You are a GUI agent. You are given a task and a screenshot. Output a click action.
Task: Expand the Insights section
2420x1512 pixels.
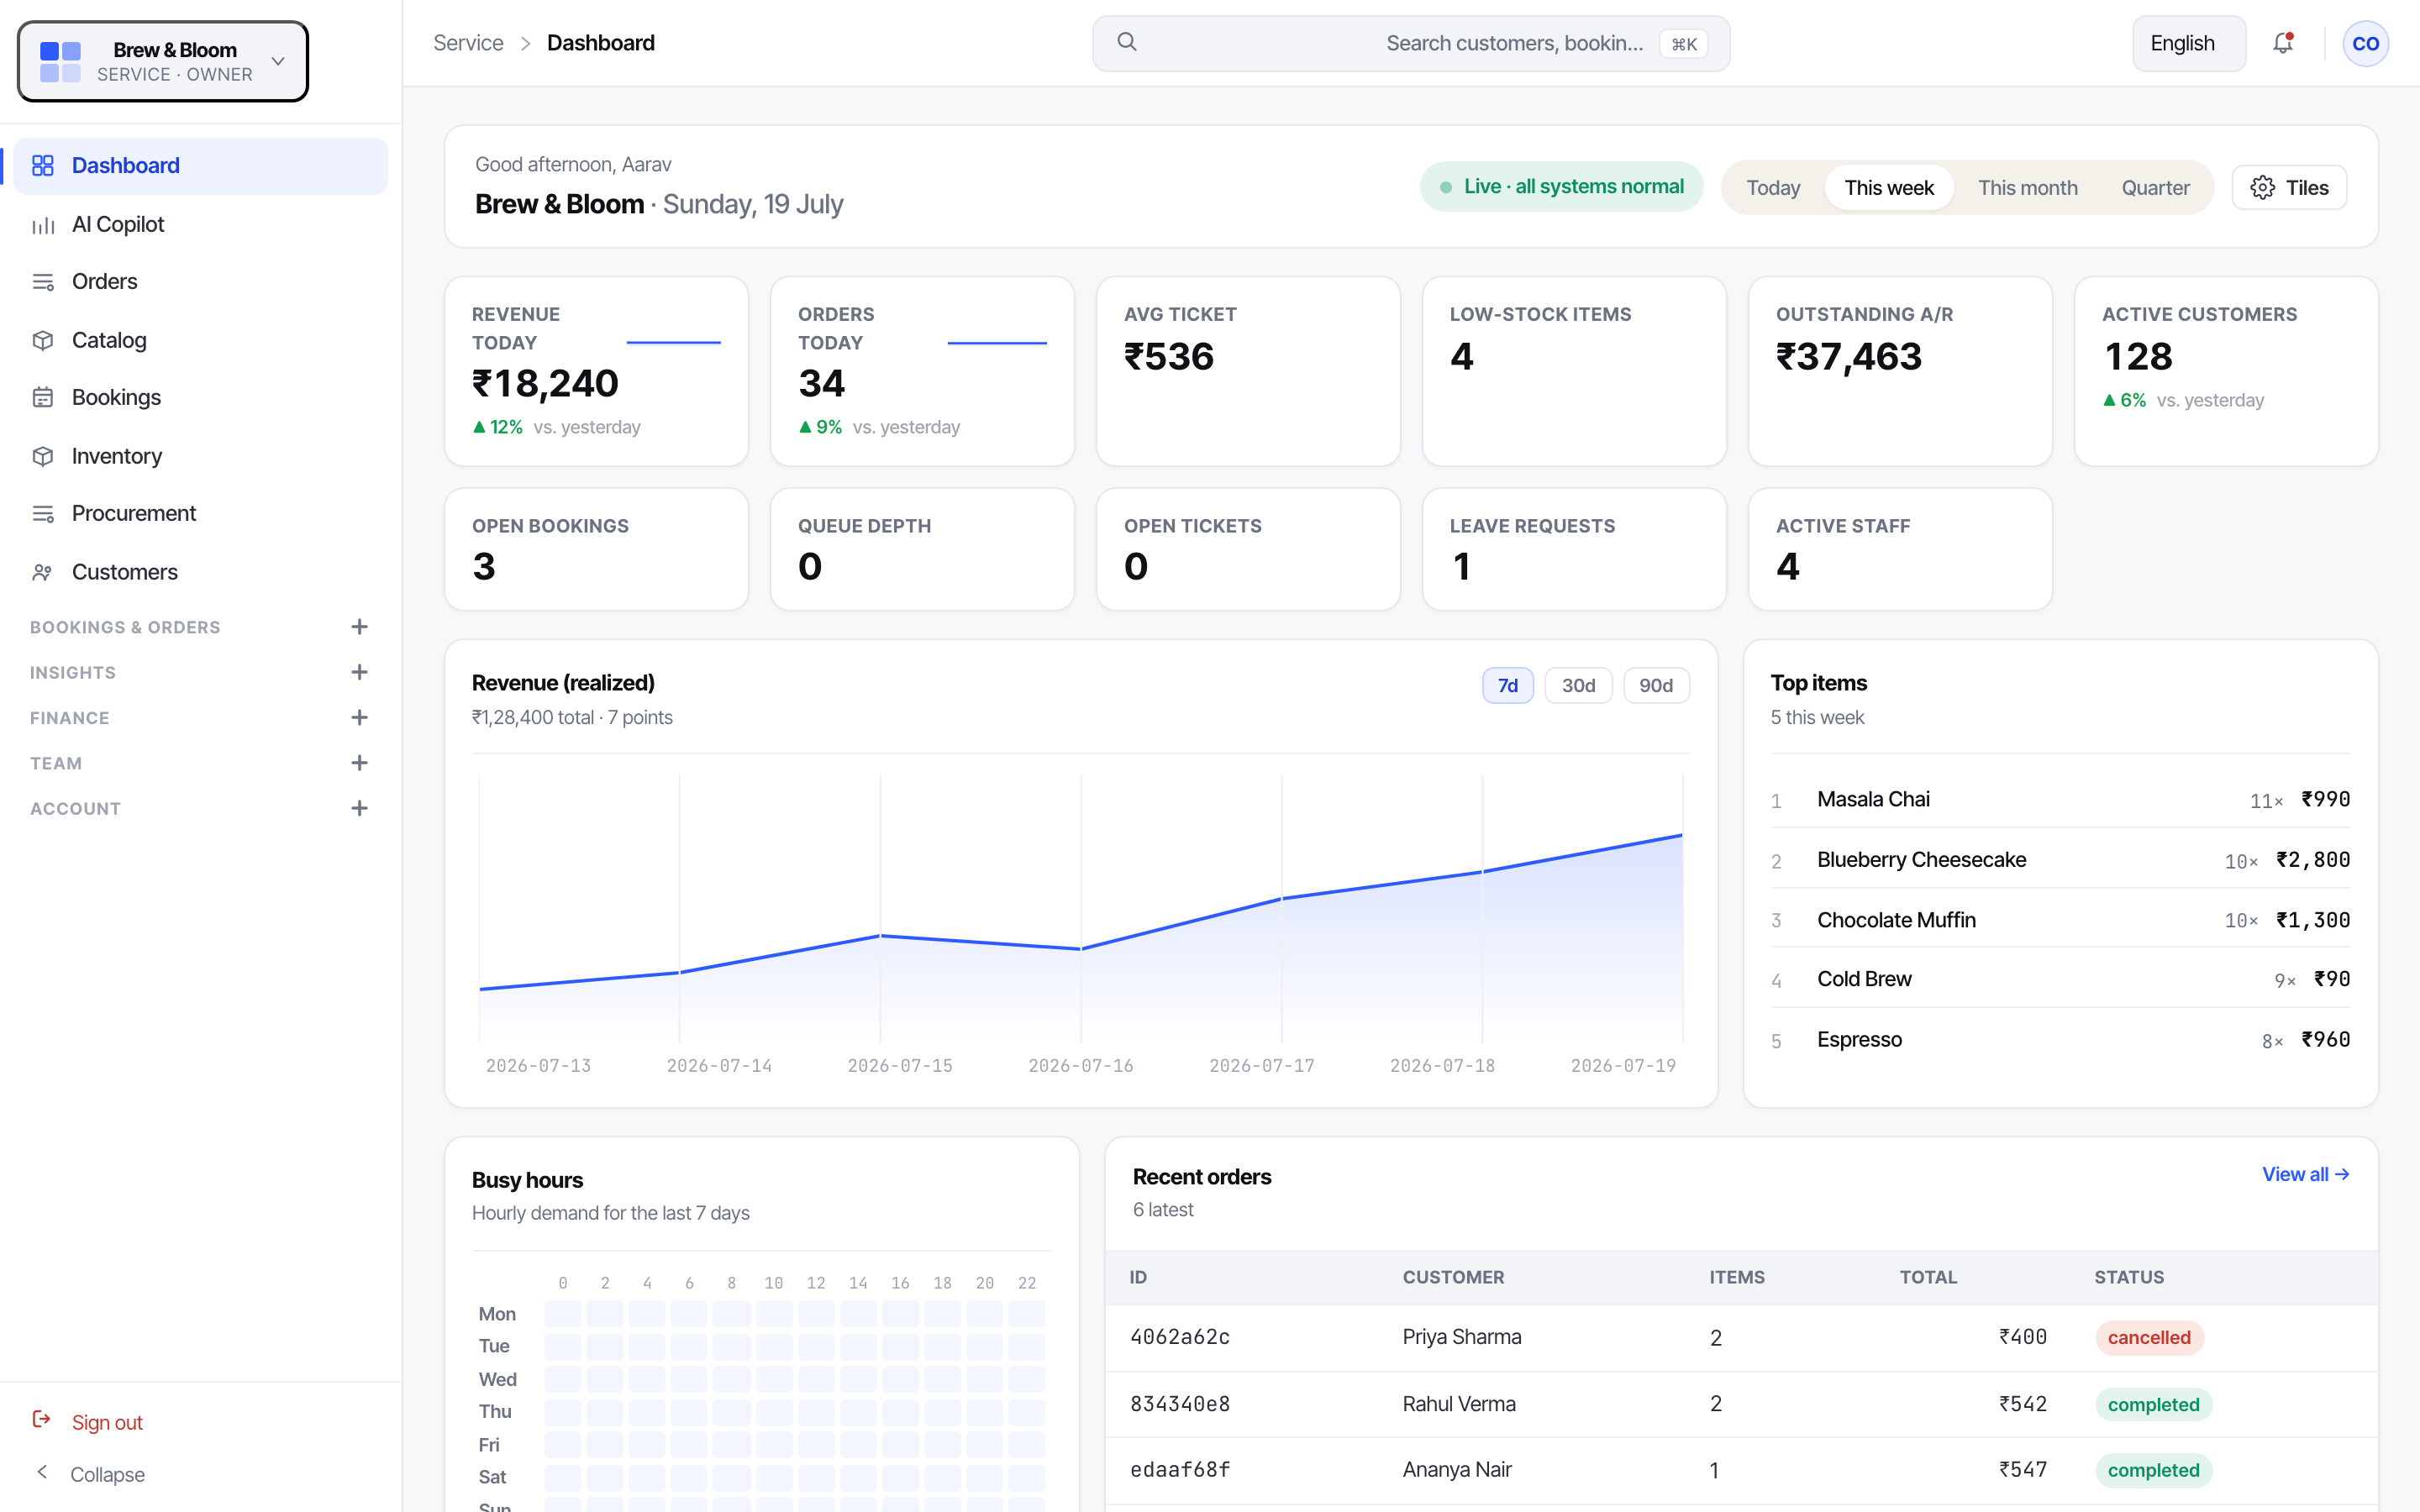point(359,672)
